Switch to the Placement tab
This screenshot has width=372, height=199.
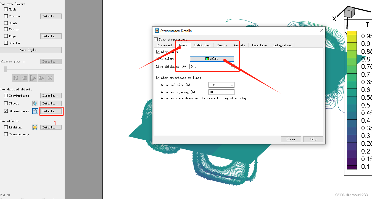pyautogui.click(x=165, y=45)
